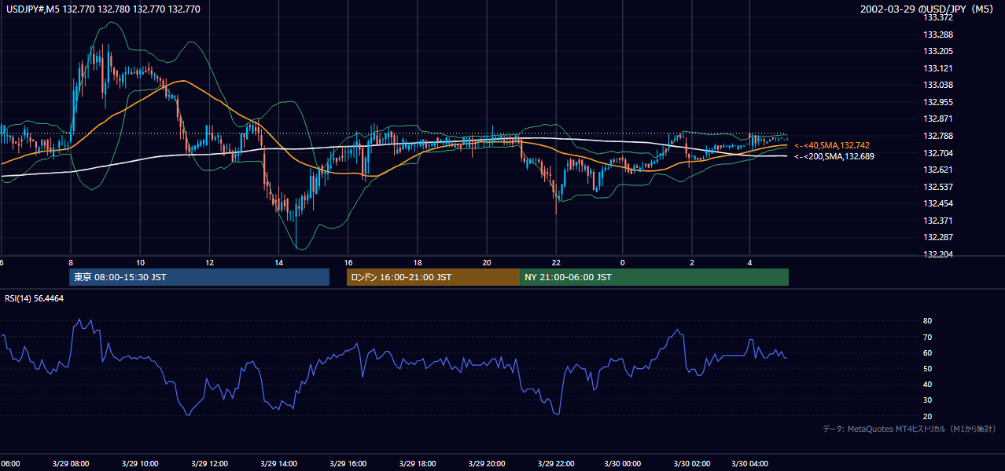Click the RSI 70 level label
Image resolution: width=1005 pixels, height=471 pixels.
[927, 337]
